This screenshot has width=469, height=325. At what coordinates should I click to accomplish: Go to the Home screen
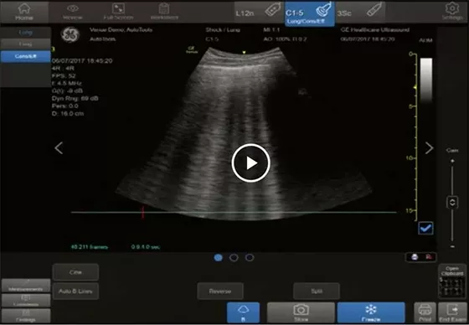click(x=24, y=12)
